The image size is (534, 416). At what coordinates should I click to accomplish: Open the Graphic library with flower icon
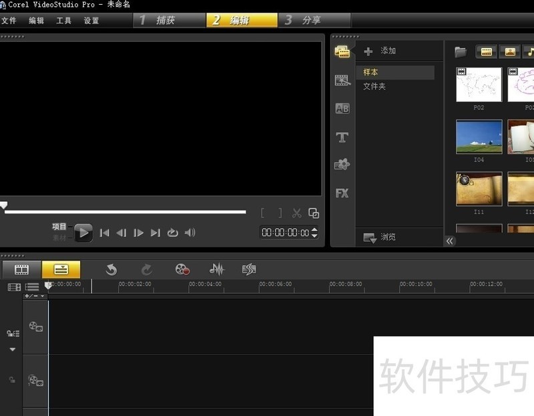click(x=342, y=164)
